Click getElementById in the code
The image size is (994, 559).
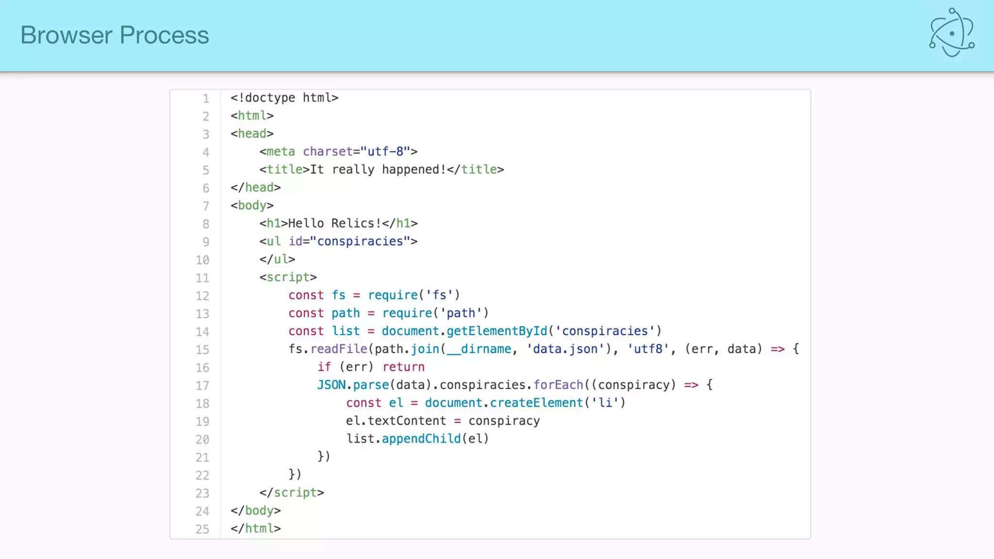(x=496, y=331)
